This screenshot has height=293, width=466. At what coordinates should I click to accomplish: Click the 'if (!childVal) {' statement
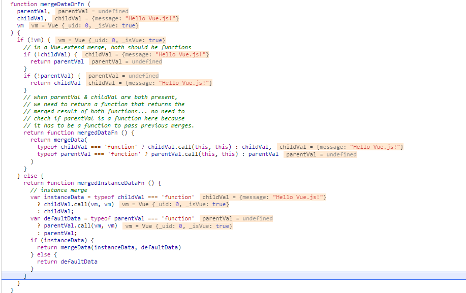point(50,54)
